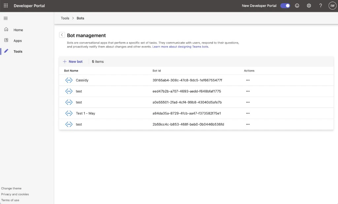Click bot icon for a0e55501 row
The image size is (338, 204).
click(x=69, y=102)
